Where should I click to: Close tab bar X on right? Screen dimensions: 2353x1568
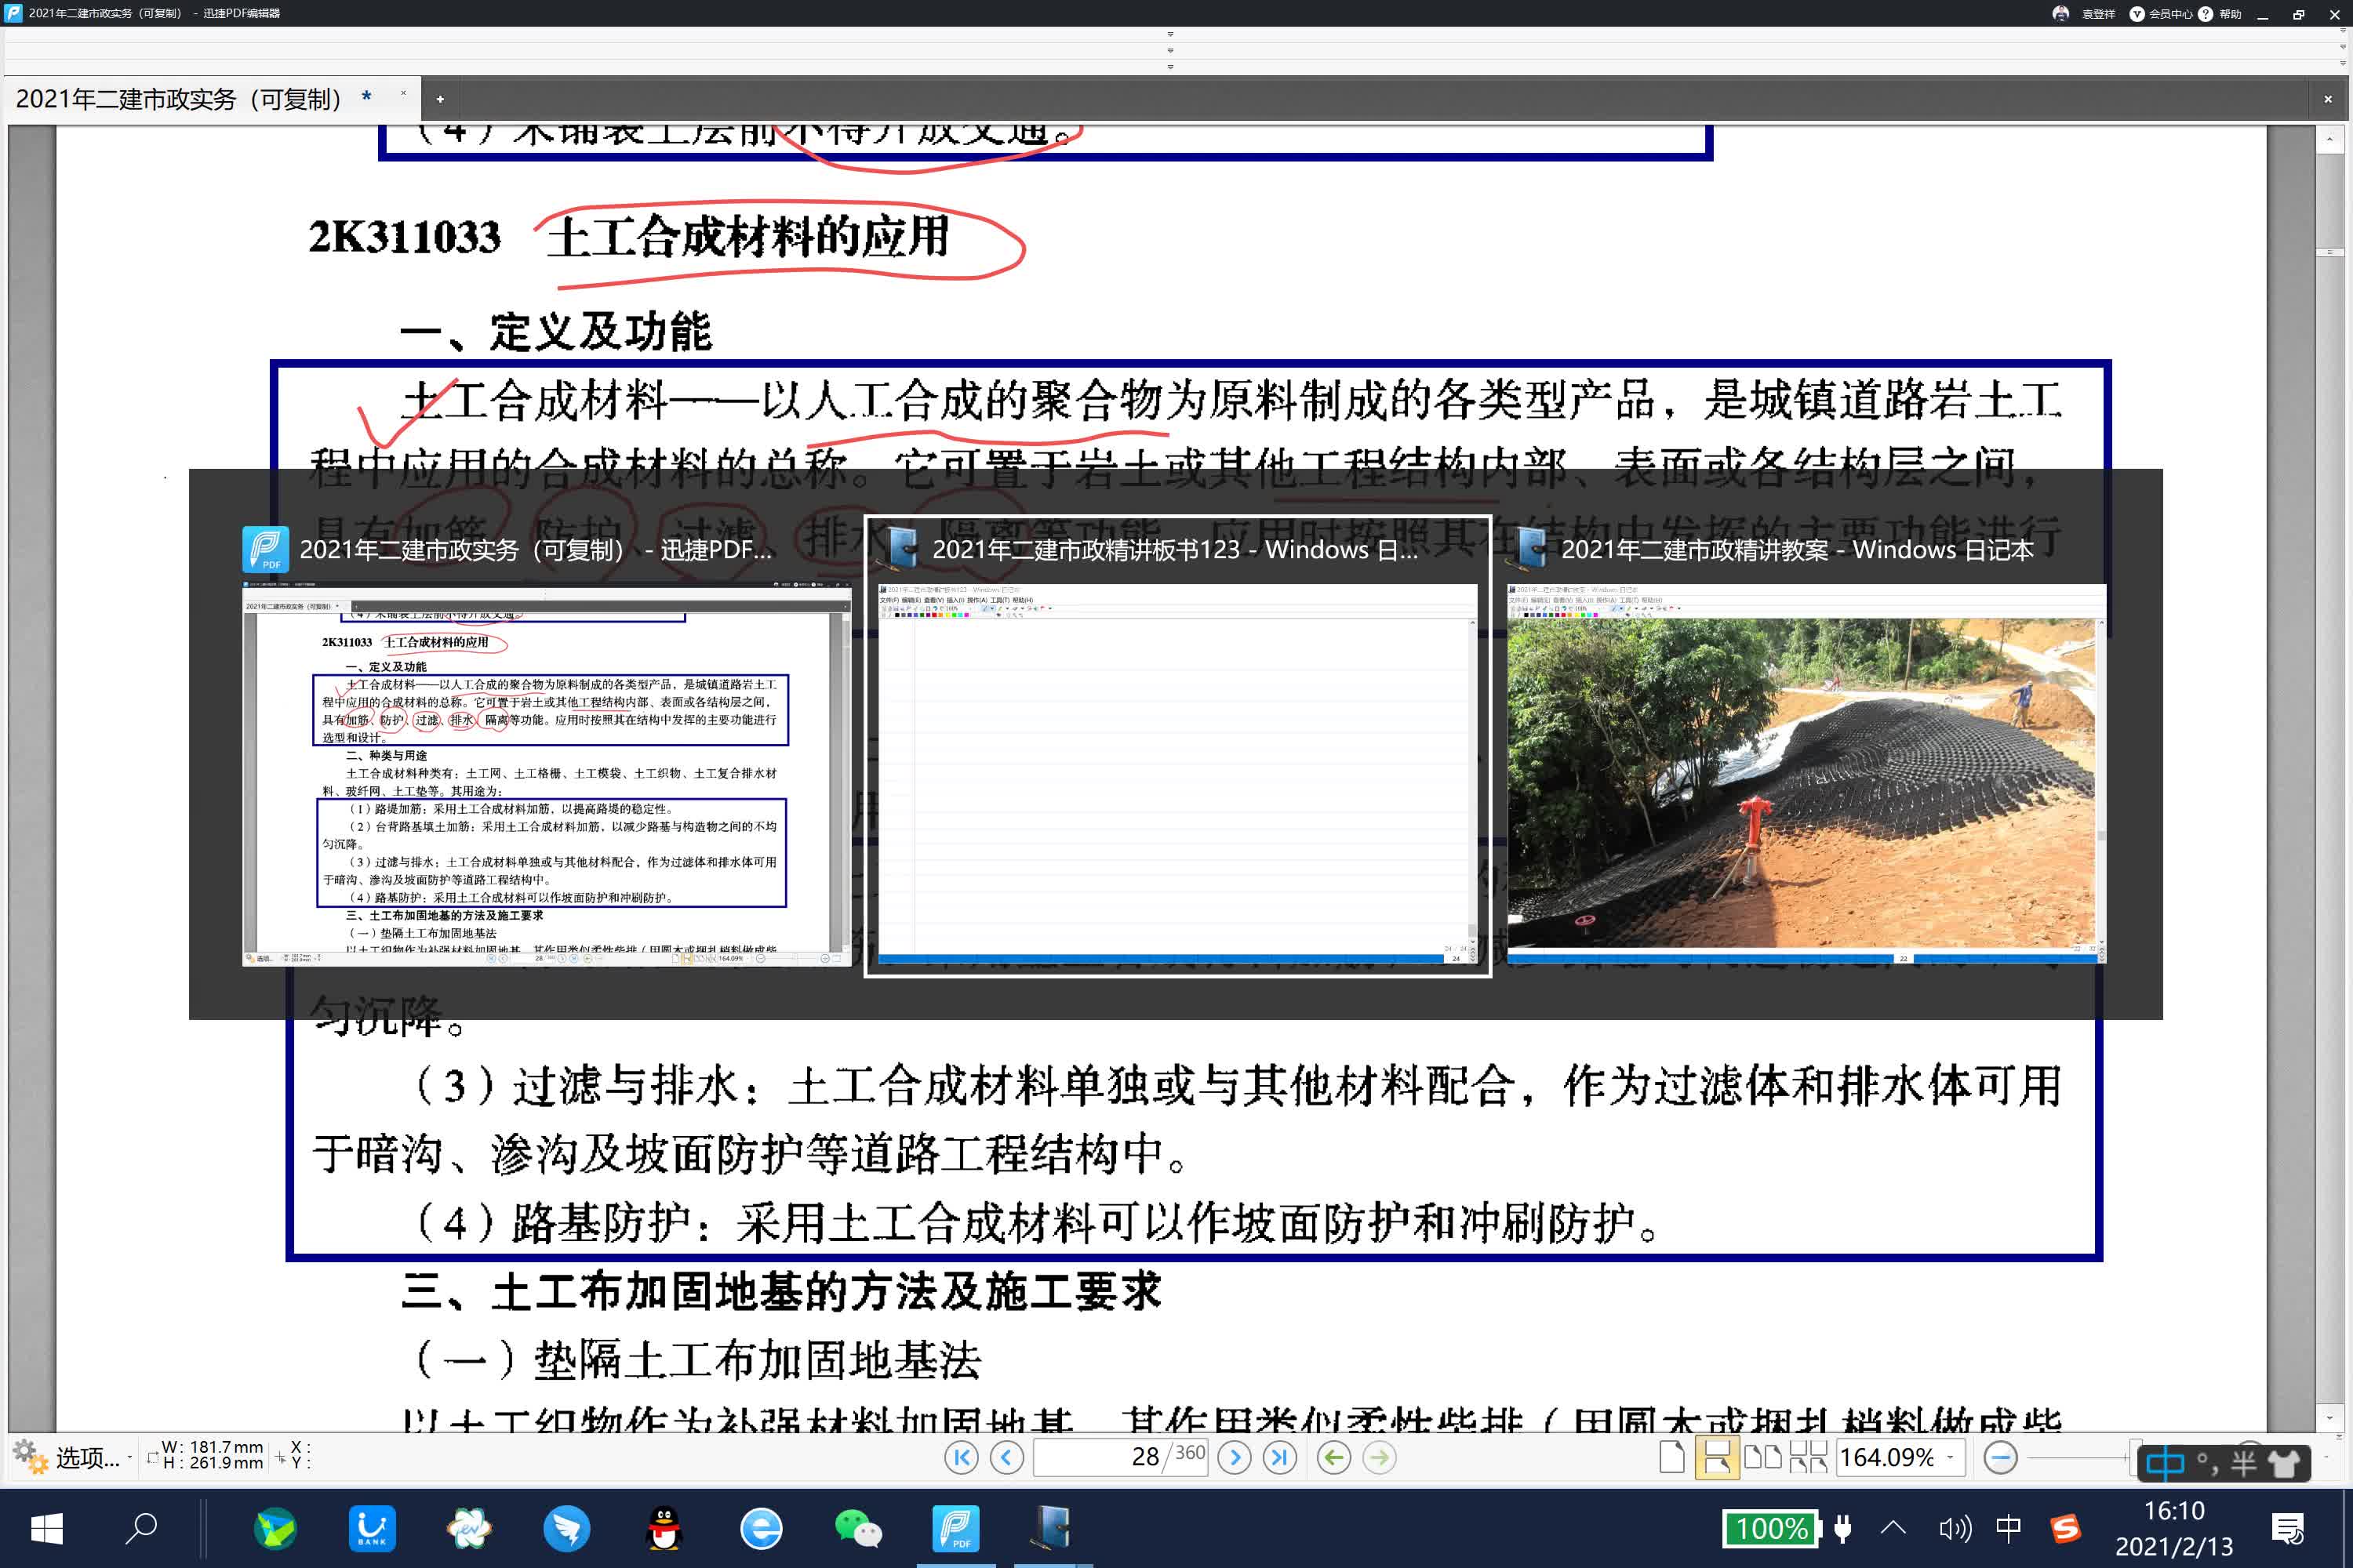point(2328,99)
